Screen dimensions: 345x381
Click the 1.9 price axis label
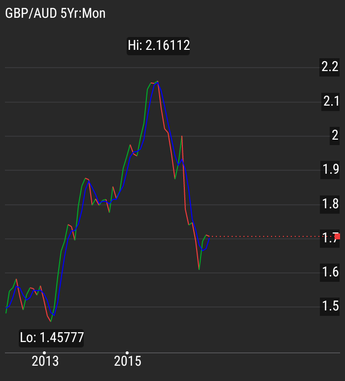(330, 170)
